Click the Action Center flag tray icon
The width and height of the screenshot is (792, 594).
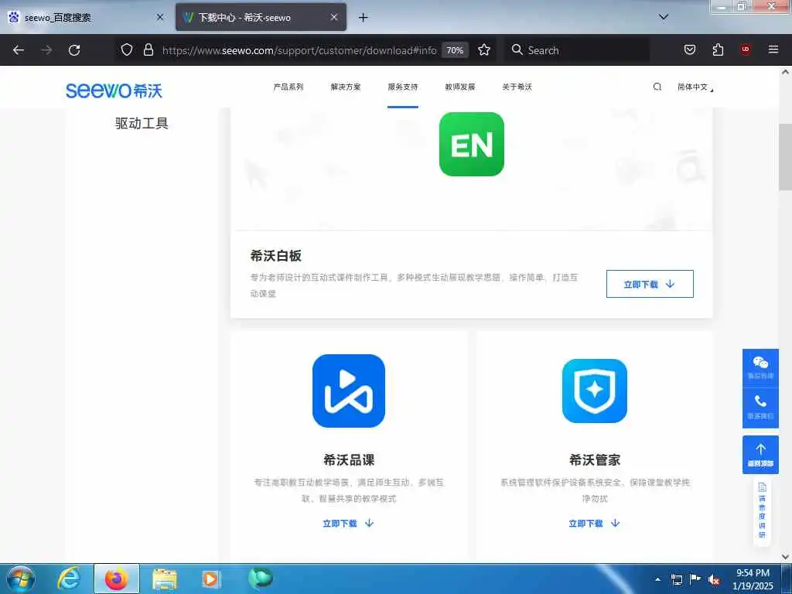695,579
